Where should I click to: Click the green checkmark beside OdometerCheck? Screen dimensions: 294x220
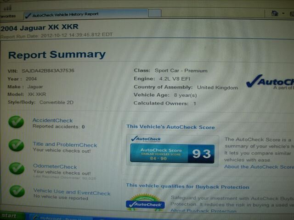[16, 168]
